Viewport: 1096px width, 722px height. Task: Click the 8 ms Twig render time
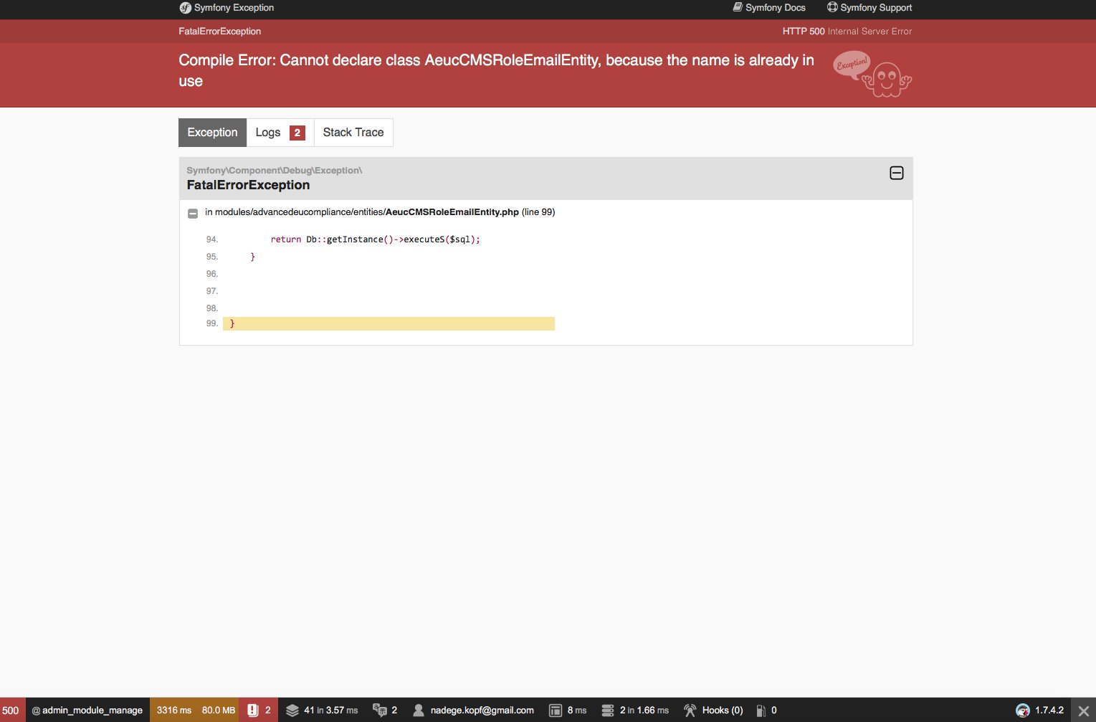pos(577,711)
